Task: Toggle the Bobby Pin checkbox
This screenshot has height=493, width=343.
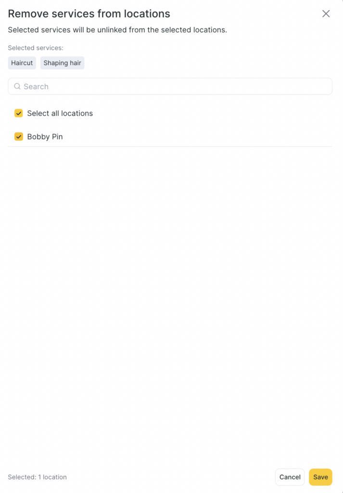Action: pyautogui.click(x=19, y=137)
